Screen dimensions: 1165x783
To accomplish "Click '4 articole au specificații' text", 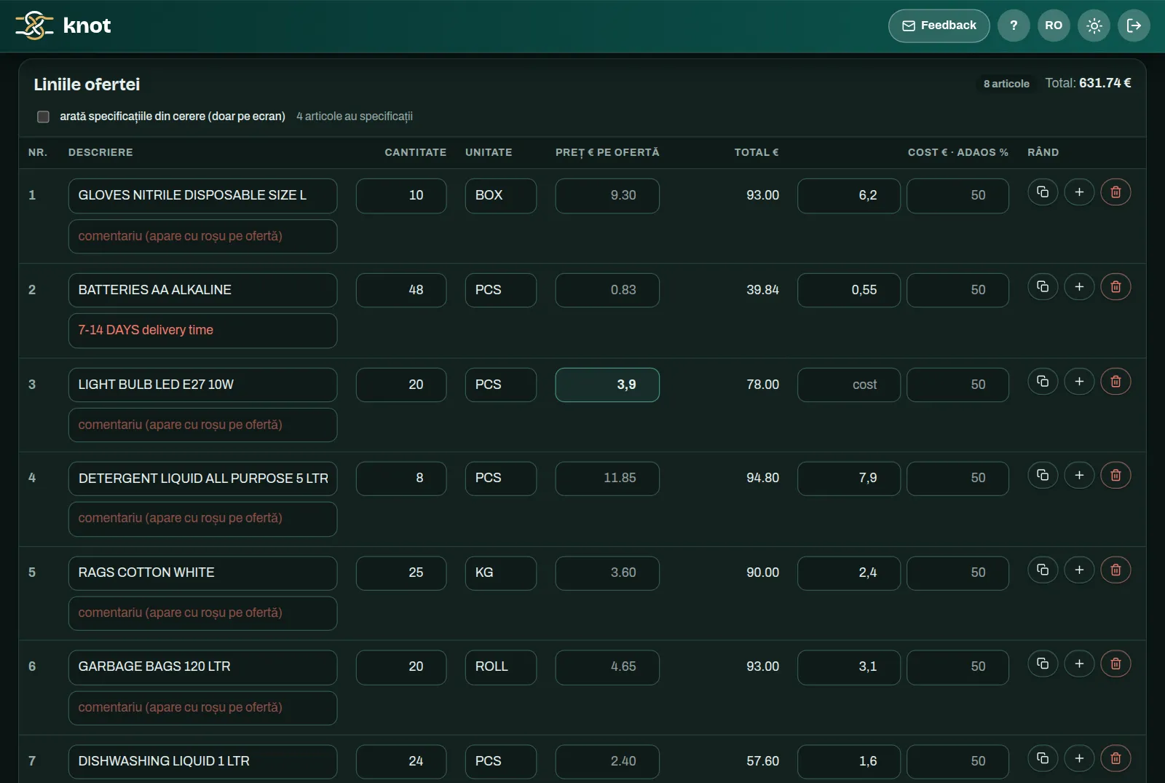I will 355,117.
